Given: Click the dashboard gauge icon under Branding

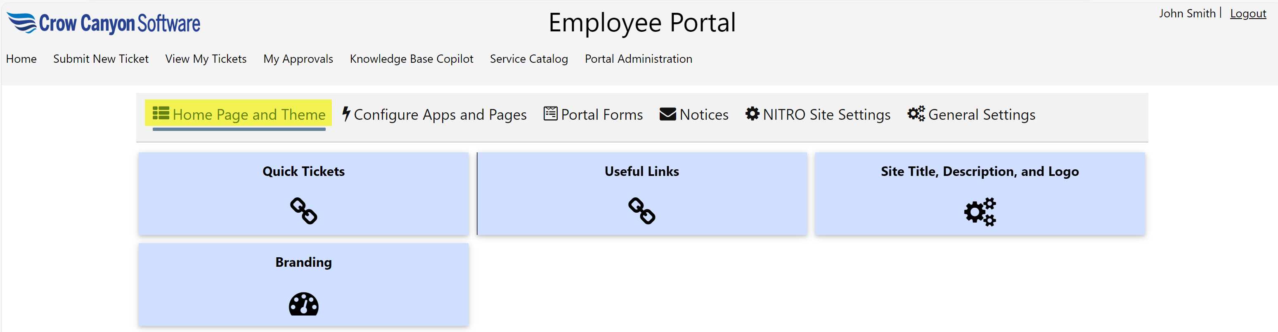Looking at the screenshot, I should point(303,304).
